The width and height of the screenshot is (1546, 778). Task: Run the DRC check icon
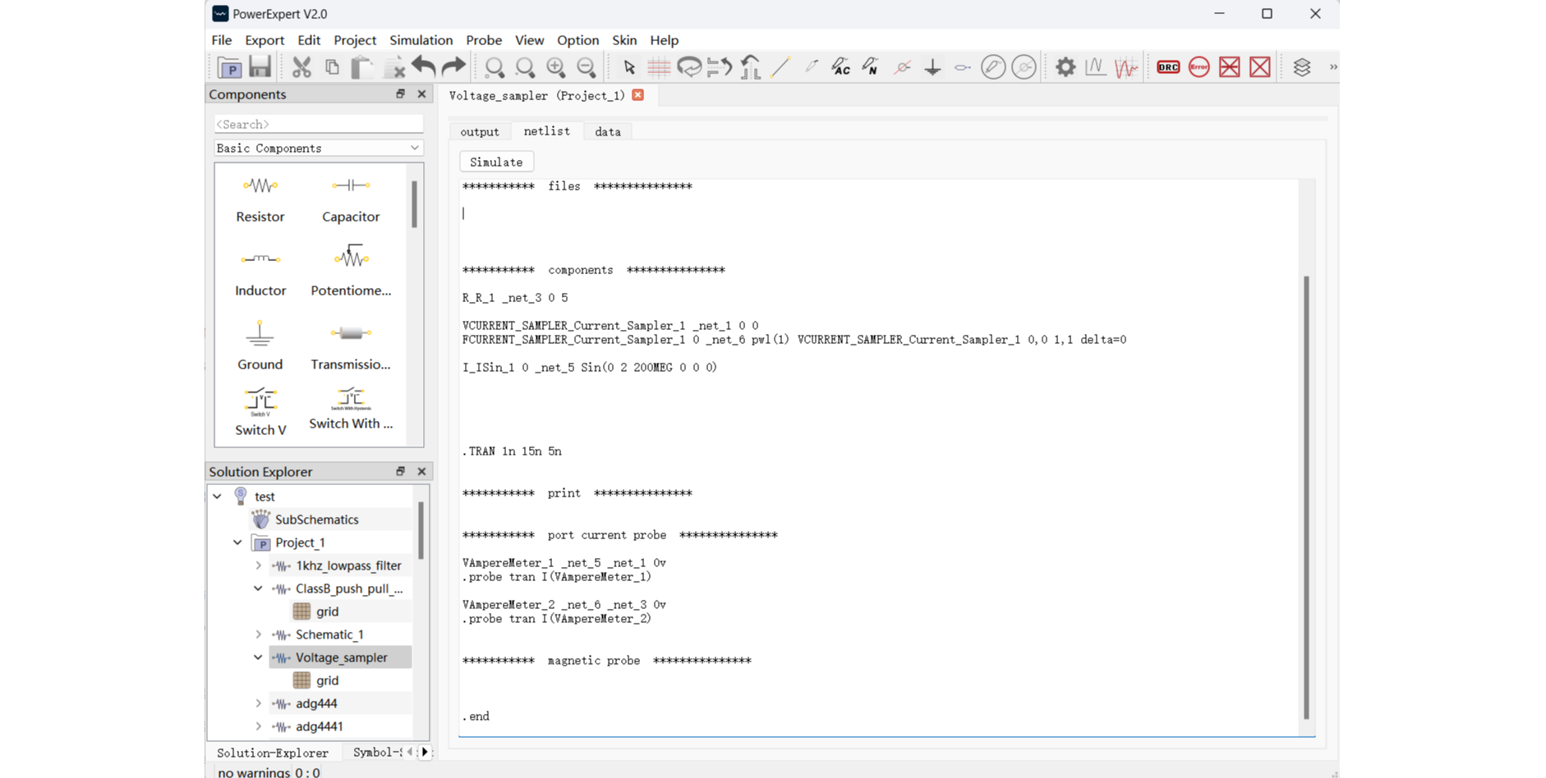(x=1168, y=67)
